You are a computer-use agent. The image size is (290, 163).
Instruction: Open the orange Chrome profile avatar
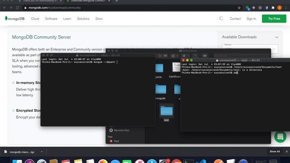tap(280, 8)
